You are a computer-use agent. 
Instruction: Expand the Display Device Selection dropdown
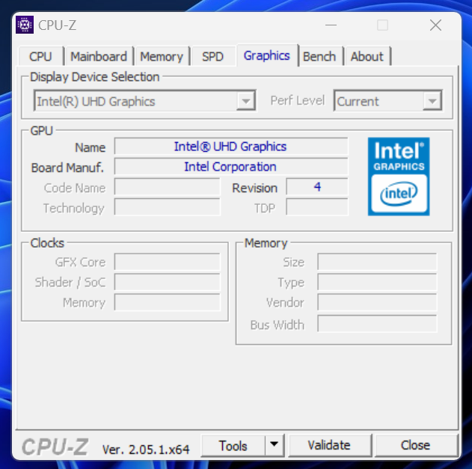tap(245, 101)
